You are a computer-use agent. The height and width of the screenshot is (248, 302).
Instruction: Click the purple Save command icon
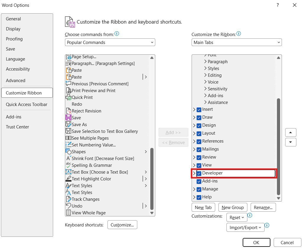pyautogui.click(x=68, y=118)
